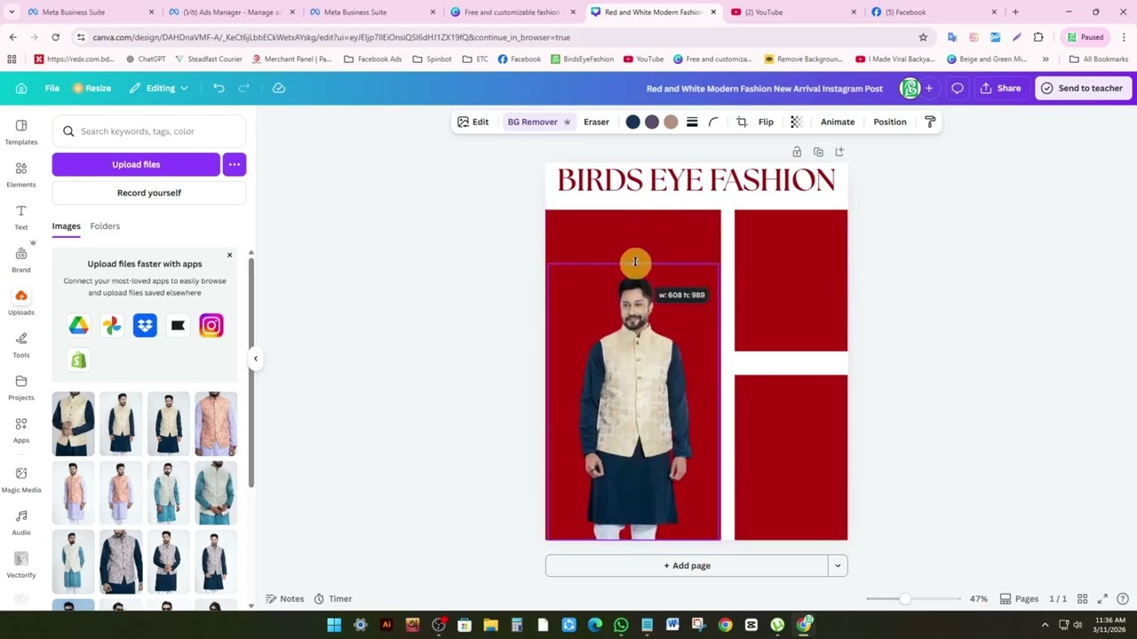
Task: Duplicate the page icon above canvas
Action: (x=818, y=152)
